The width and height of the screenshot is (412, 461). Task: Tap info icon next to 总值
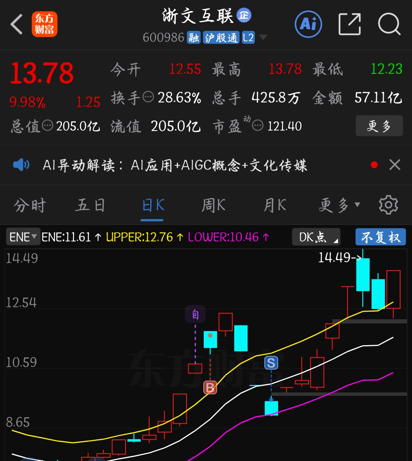47,125
